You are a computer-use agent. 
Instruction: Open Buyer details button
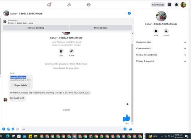(x=21, y=85)
